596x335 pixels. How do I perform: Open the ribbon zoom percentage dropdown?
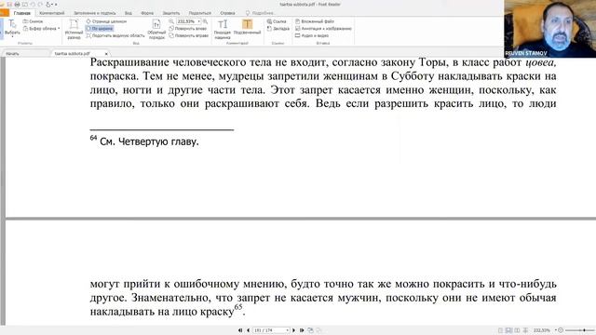(198, 21)
